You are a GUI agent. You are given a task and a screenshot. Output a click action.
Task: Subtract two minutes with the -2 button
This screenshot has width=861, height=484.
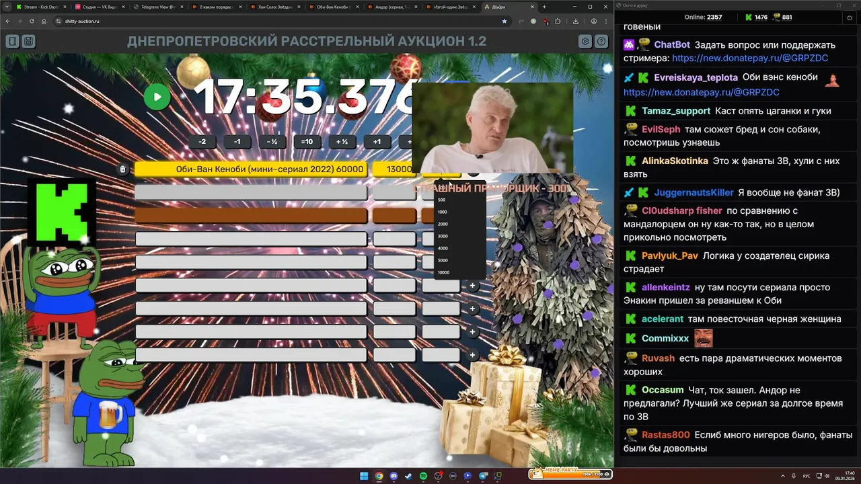coord(202,142)
